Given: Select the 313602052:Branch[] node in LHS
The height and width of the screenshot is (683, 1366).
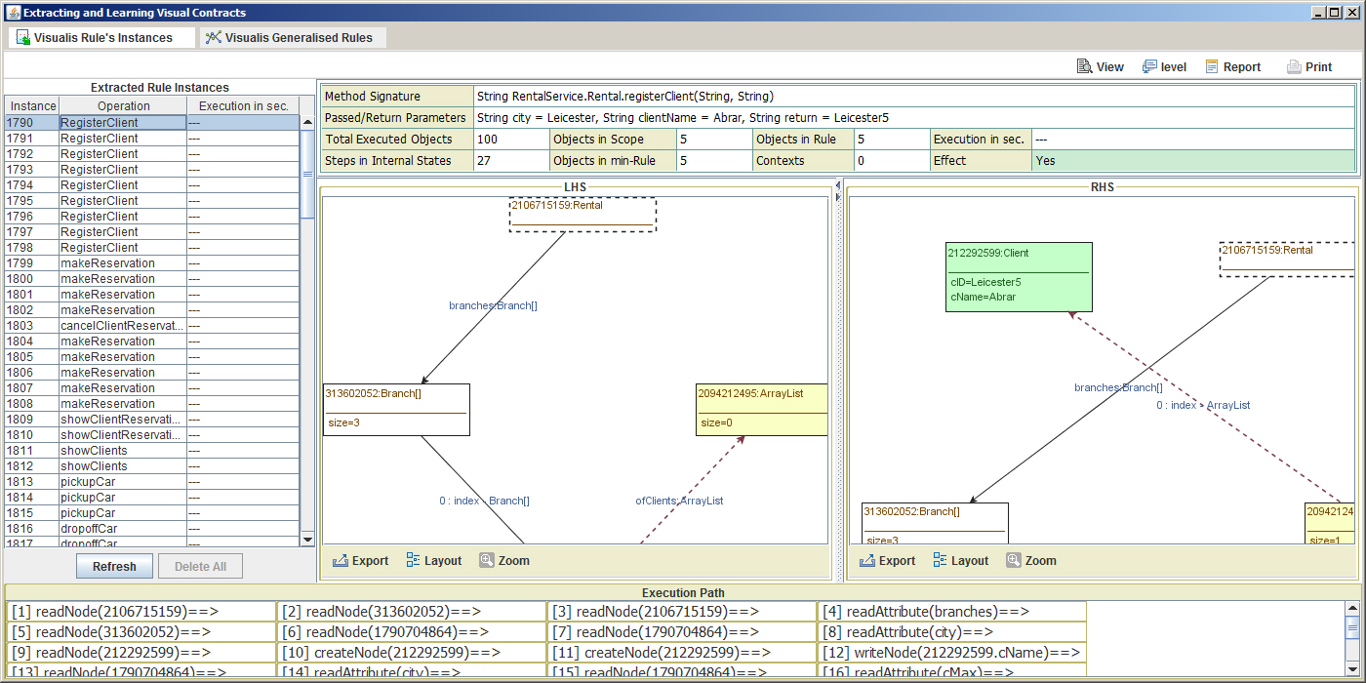Looking at the screenshot, I should pyautogui.click(x=396, y=410).
